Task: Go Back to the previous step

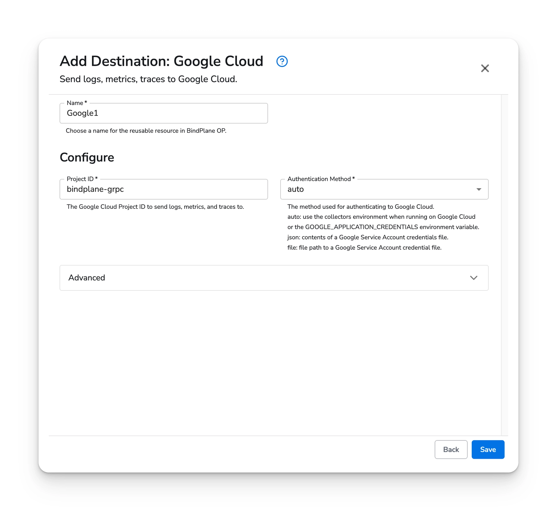Action: click(451, 449)
